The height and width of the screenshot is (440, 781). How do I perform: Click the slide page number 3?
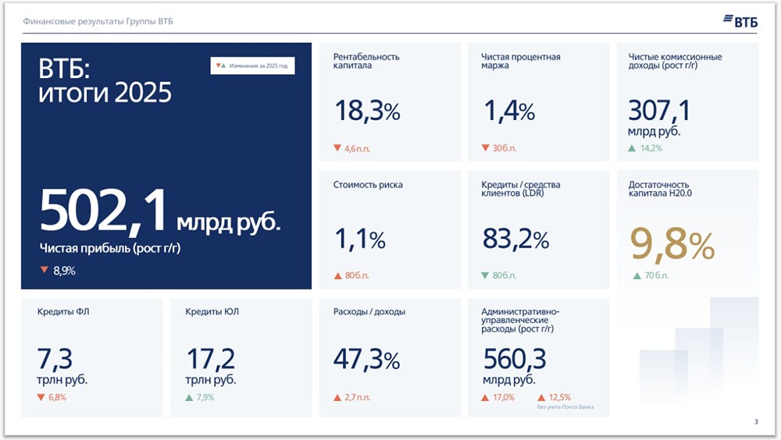[x=756, y=421]
